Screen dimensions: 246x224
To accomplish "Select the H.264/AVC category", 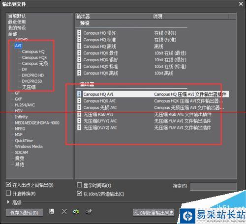I will 25,105.
